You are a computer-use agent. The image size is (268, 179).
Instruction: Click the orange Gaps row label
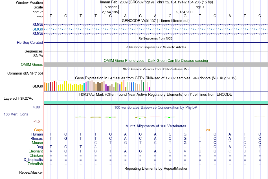pyautogui.click(x=38, y=130)
